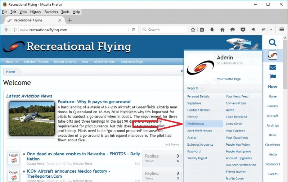Screen dimensions: 288x182
Task: Open Personal Details in account menu
Action: click(x=198, y=96)
